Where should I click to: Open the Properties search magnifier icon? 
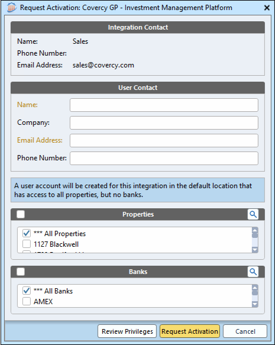pos(253,214)
